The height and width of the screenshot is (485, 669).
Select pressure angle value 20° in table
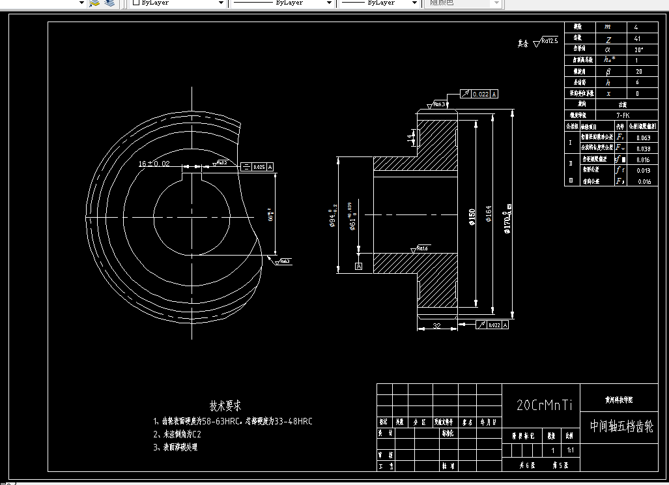638,50
